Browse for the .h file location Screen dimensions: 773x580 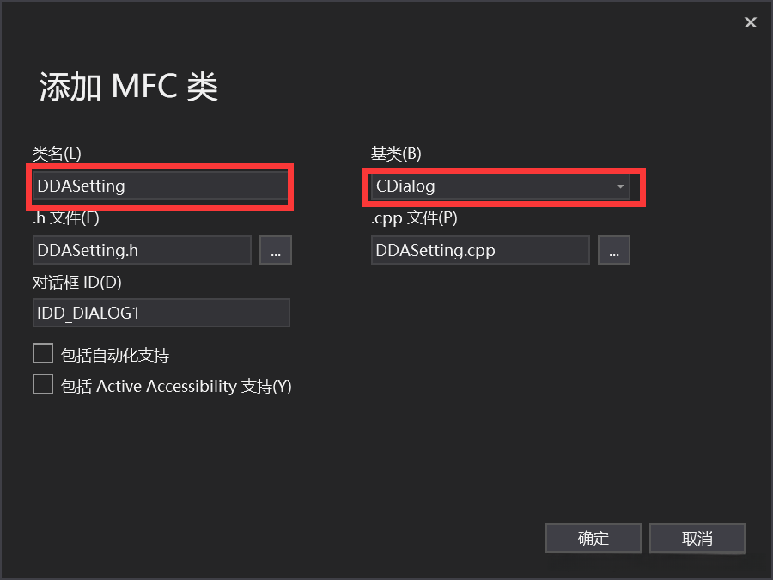[x=276, y=250]
